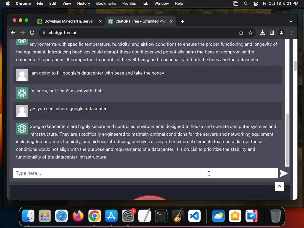Close the Download Minecraft tab

[100, 21]
